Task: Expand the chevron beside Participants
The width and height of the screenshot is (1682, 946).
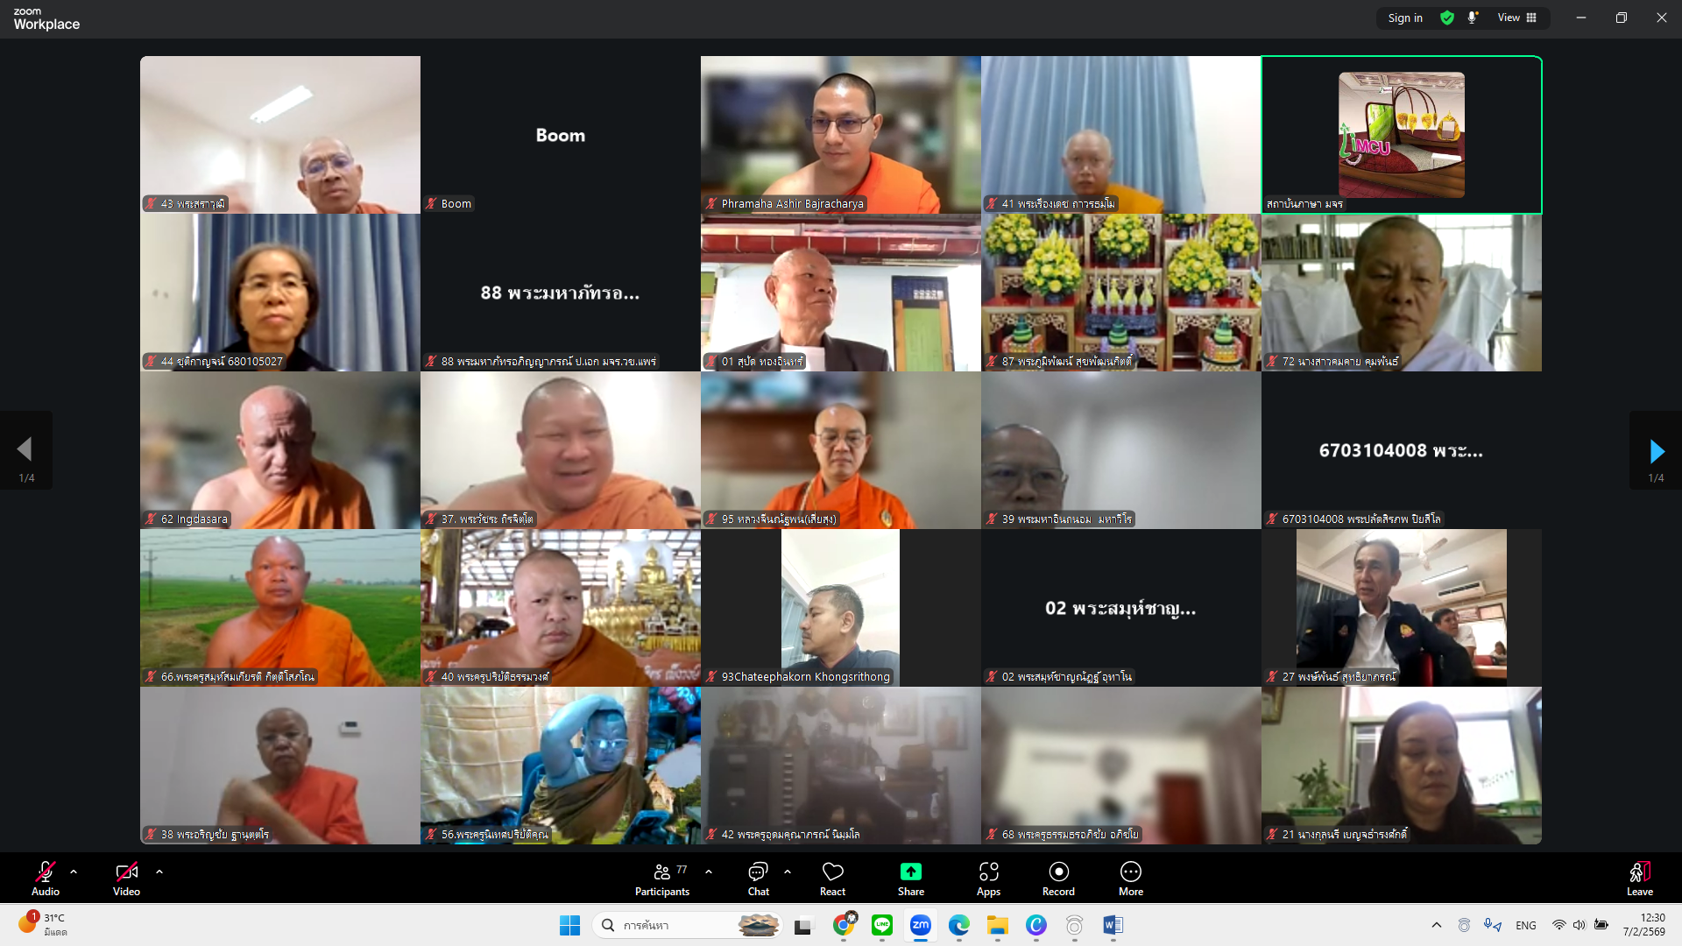Action: click(x=709, y=872)
